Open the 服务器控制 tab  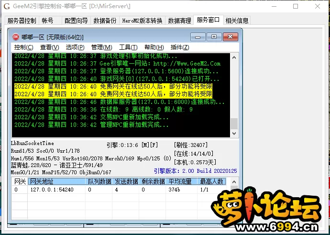pos(22,21)
